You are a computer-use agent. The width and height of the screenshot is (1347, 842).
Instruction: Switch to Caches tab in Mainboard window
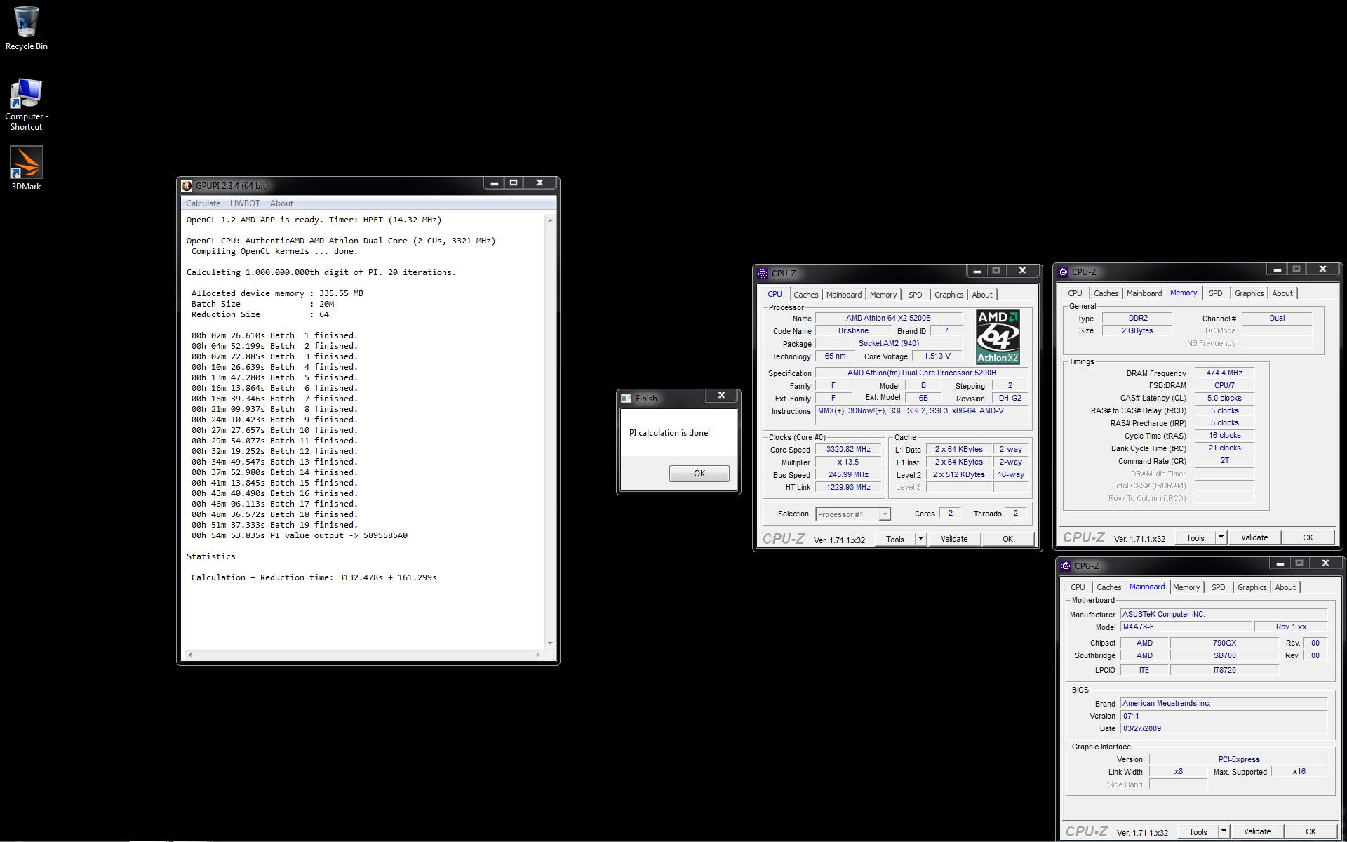coord(1108,587)
